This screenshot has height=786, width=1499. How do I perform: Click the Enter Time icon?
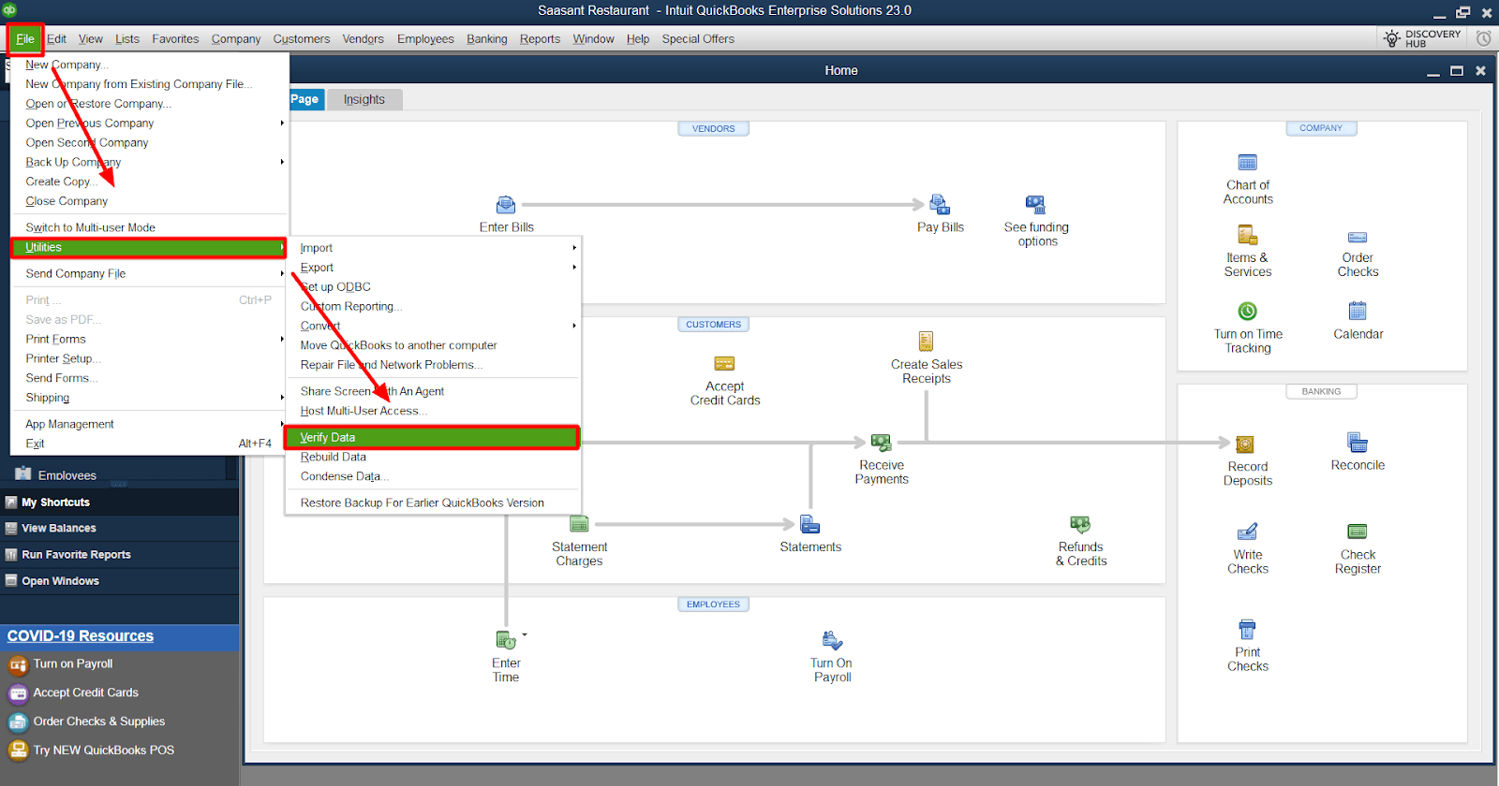[506, 640]
